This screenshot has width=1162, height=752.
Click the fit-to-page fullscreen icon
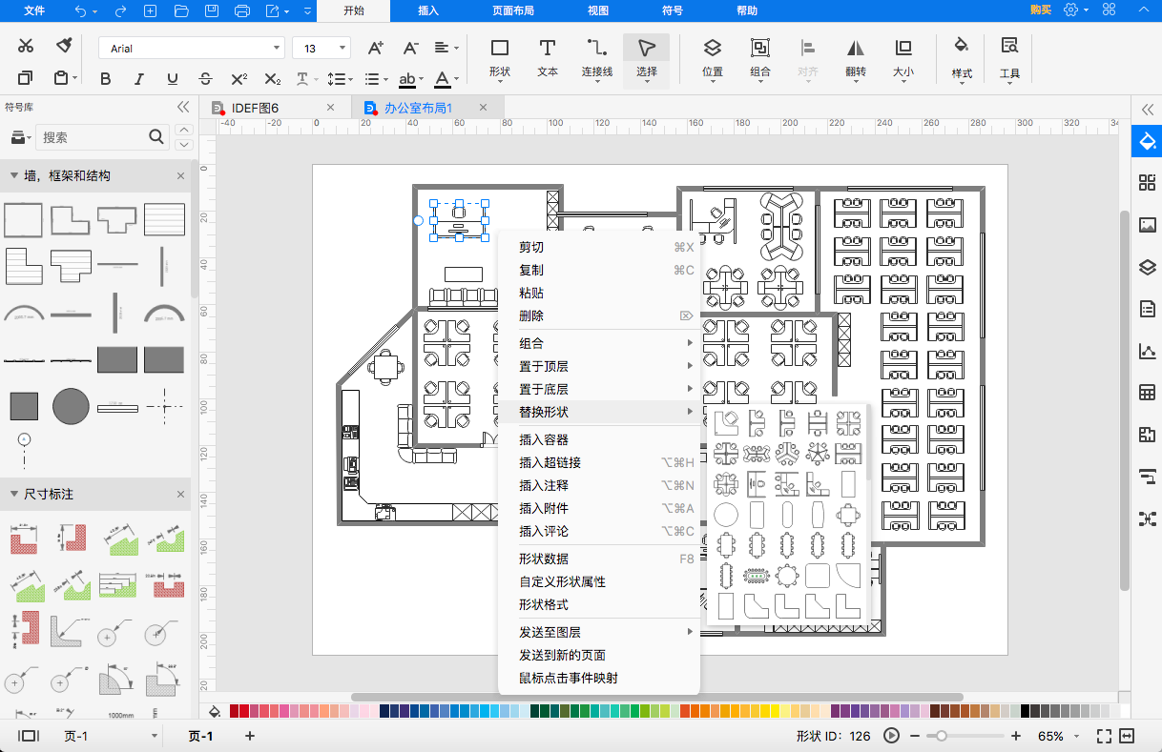[1104, 736]
